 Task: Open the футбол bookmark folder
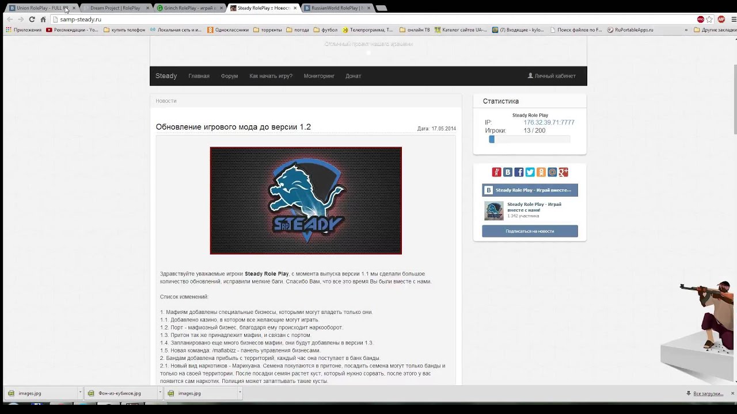[x=325, y=30]
